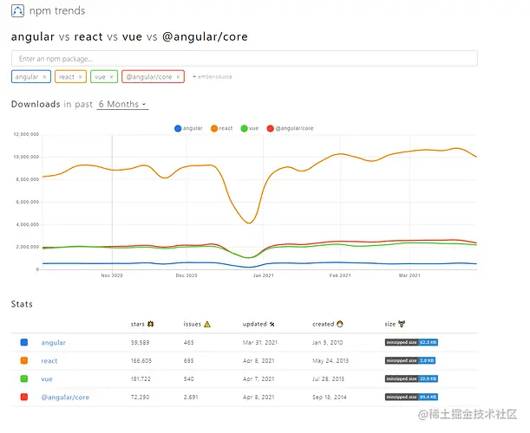Click the react stars value 166,605
This screenshot has height=433, width=530.
click(141, 361)
